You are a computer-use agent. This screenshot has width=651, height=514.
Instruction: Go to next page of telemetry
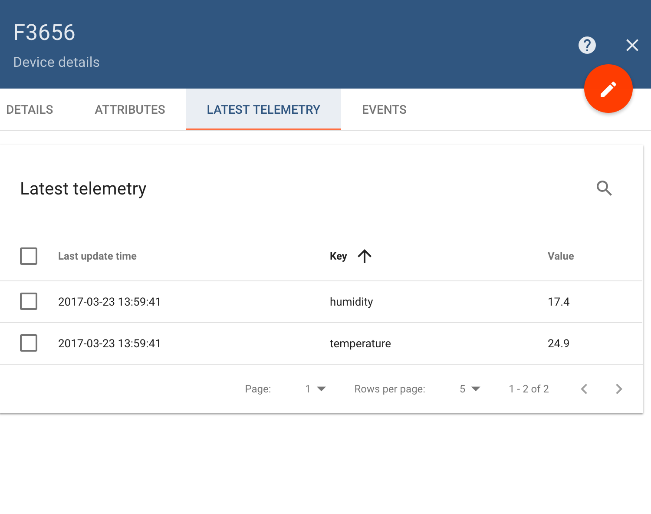pos(619,389)
